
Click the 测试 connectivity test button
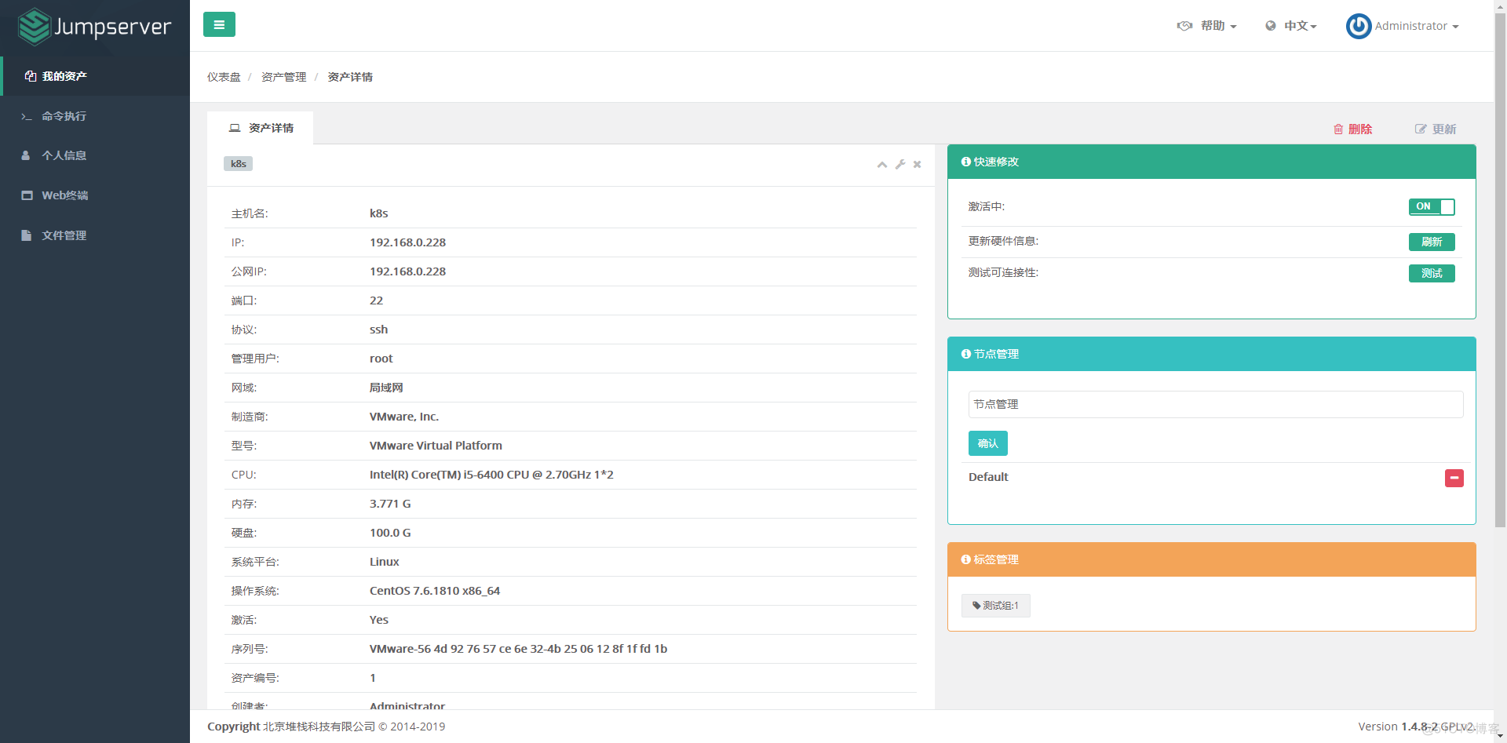pyautogui.click(x=1432, y=273)
